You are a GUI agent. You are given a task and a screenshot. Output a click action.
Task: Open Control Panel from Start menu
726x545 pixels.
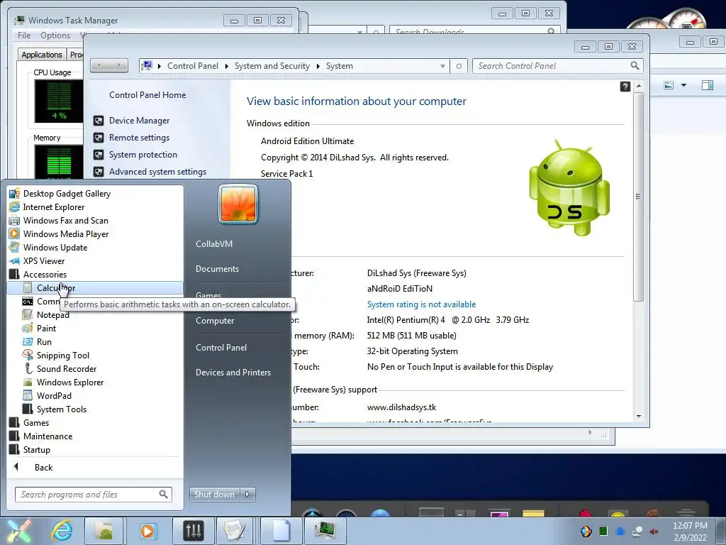point(221,348)
